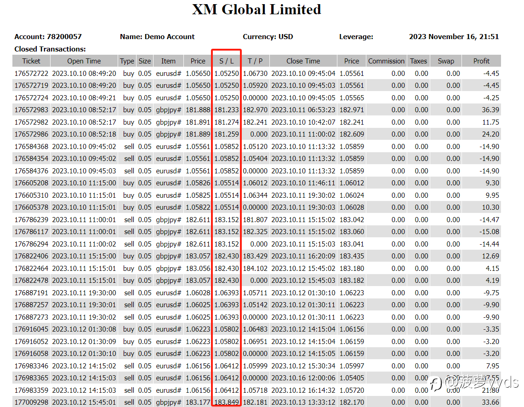
Task: Select ticket number 176605208
Action: point(31,183)
